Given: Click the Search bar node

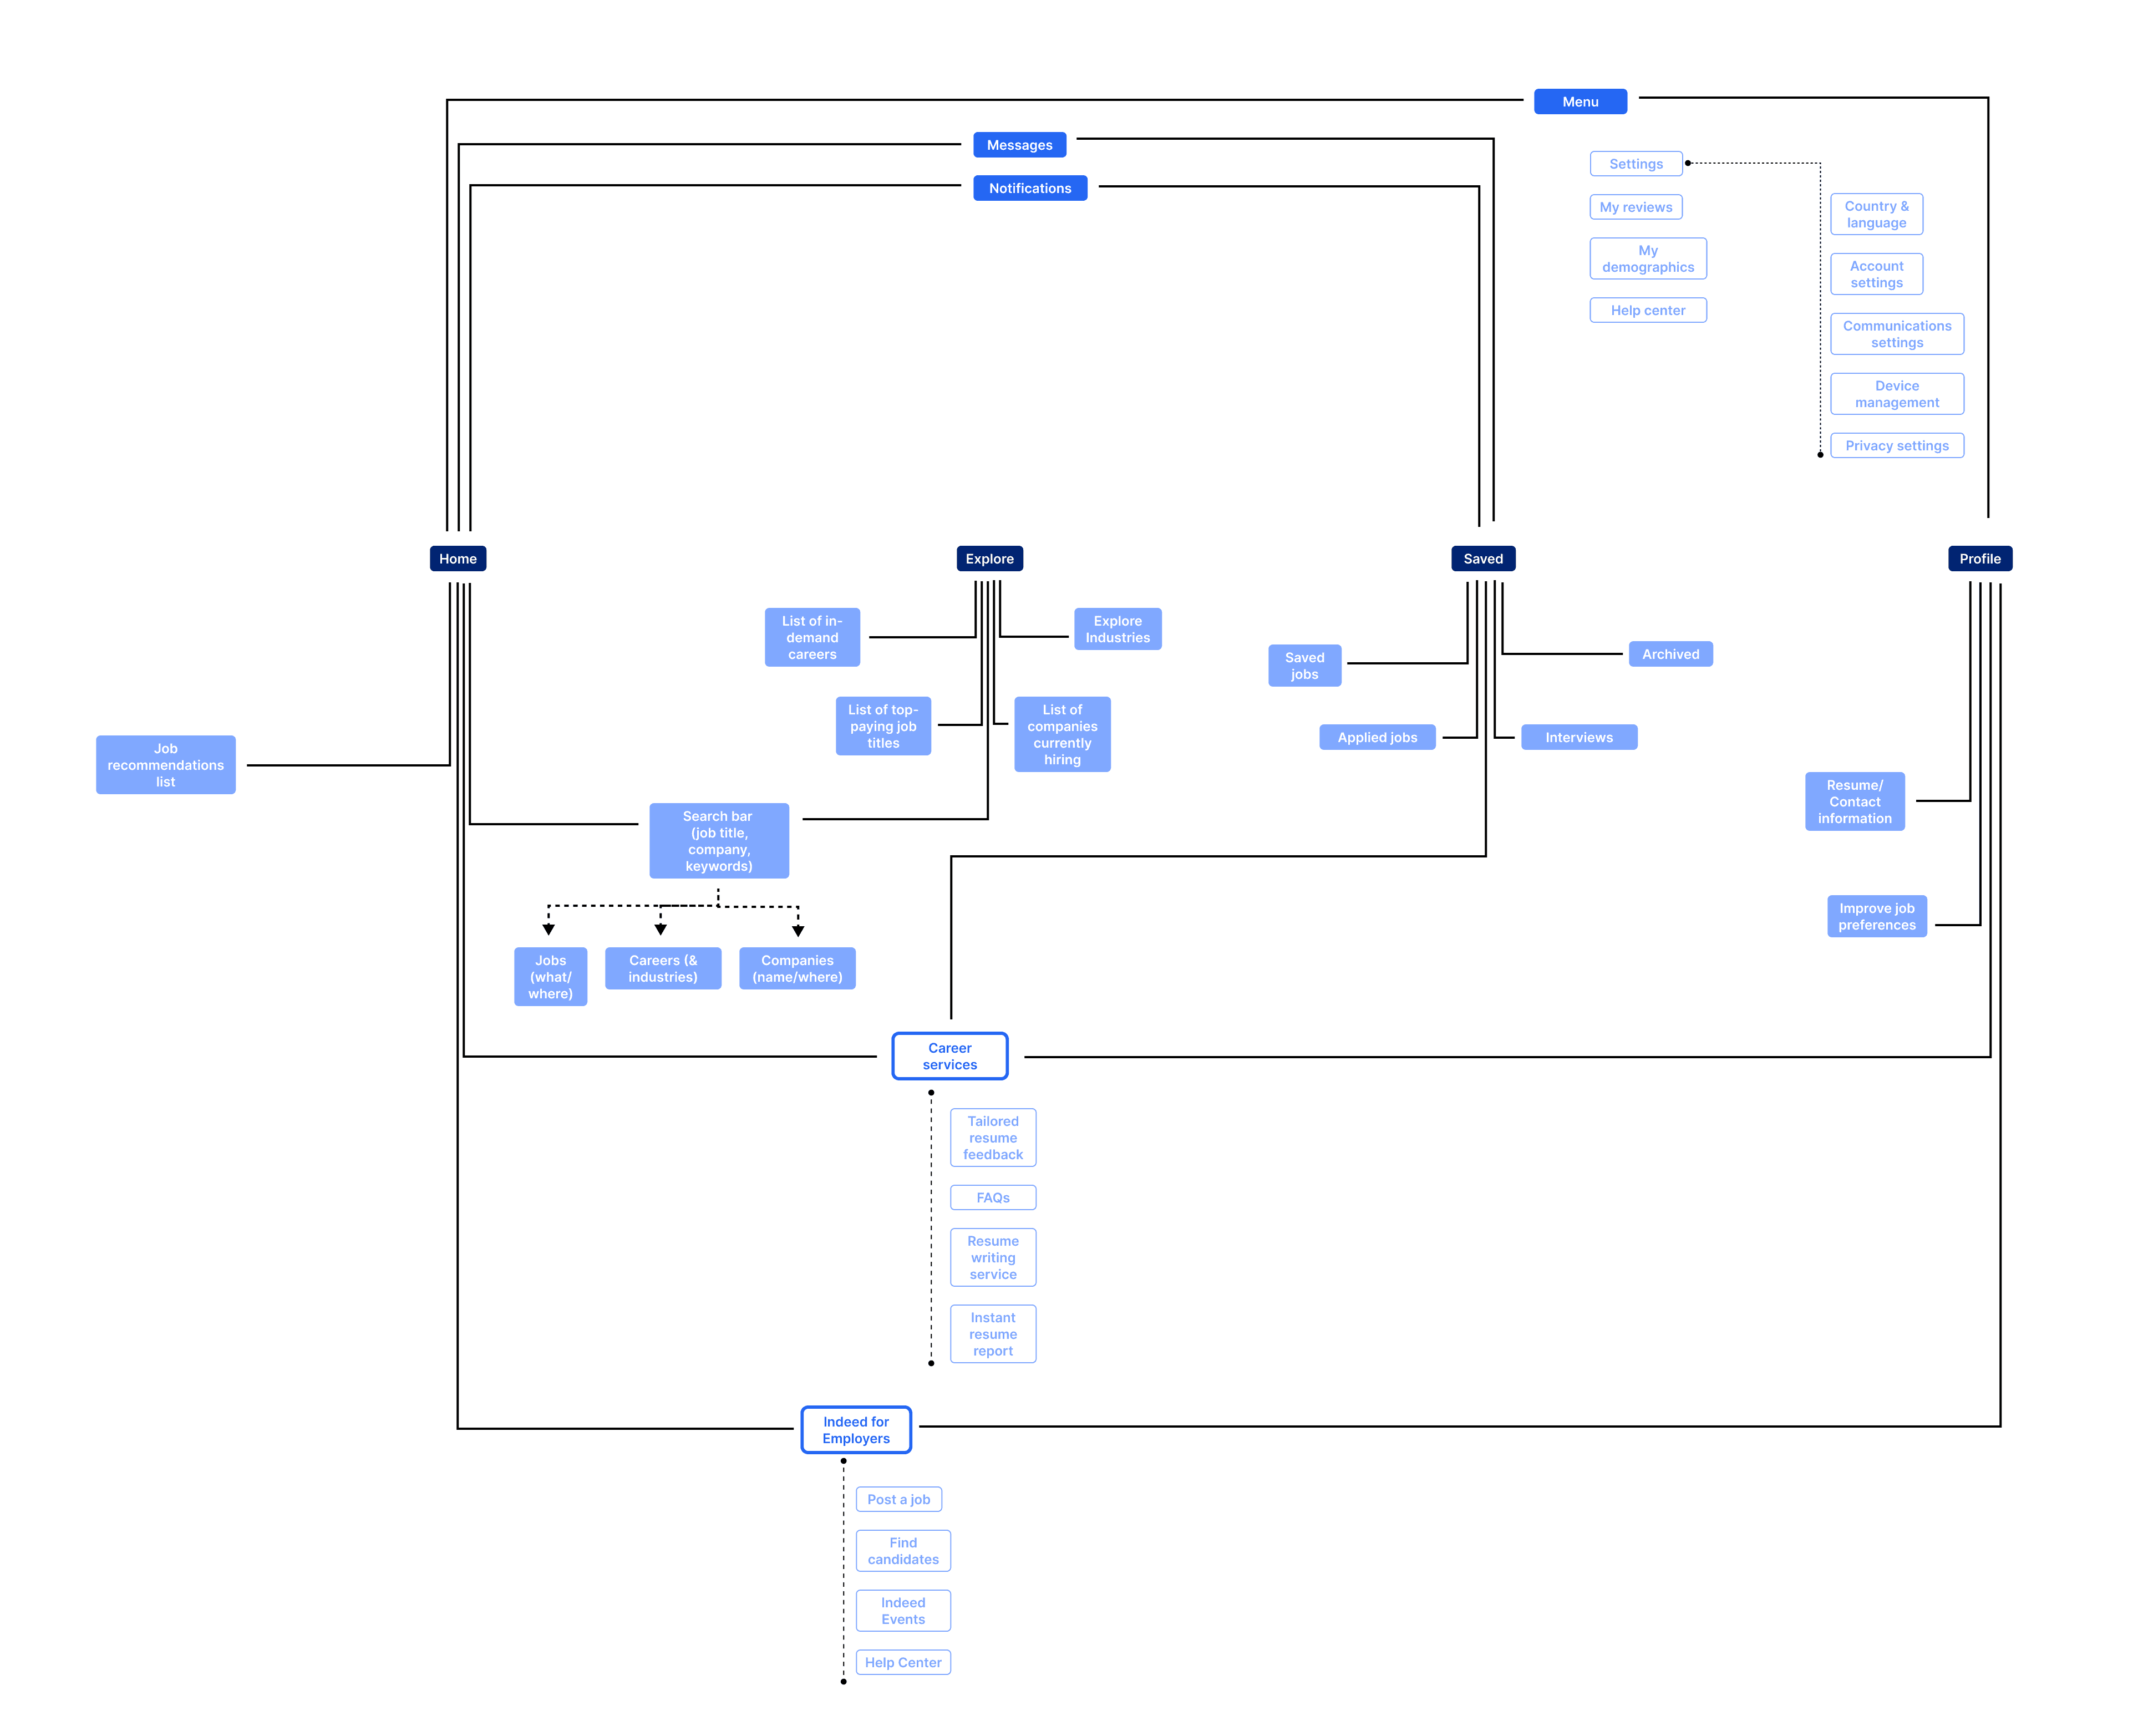Looking at the screenshot, I should pyautogui.click(x=718, y=840).
